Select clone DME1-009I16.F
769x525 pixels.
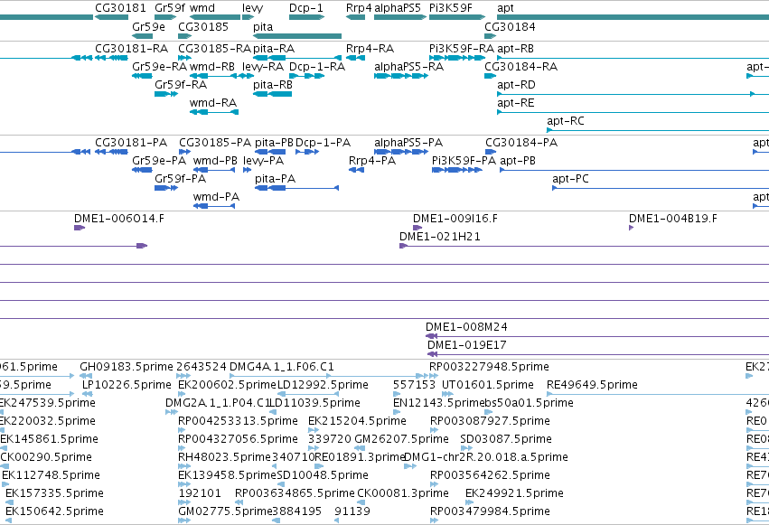[x=455, y=219]
